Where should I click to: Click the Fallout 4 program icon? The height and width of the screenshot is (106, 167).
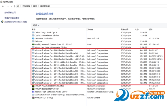point(33,41)
